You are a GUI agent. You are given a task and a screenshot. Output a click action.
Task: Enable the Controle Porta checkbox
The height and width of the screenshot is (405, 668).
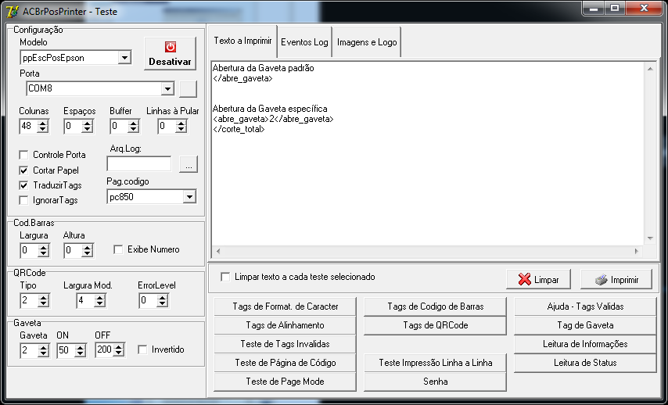pos(23,155)
